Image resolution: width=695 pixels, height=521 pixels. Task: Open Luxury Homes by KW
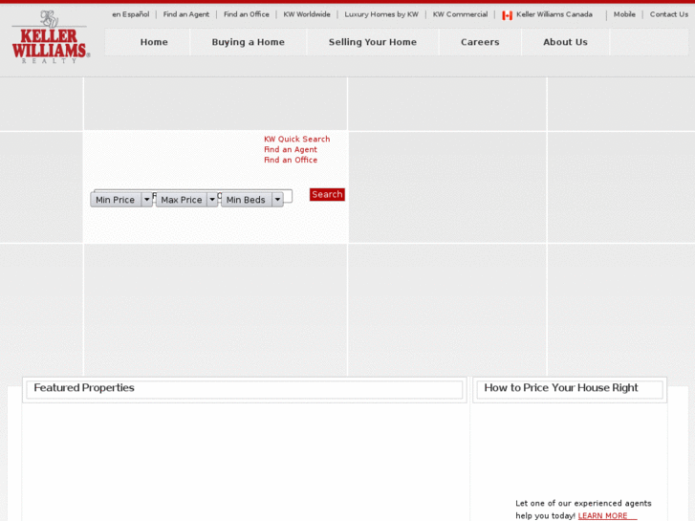[381, 14]
